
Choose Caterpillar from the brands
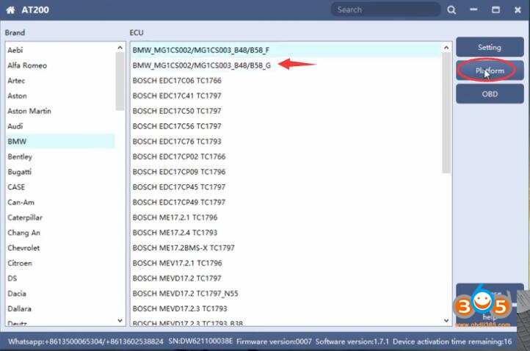[x=60, y=217]
